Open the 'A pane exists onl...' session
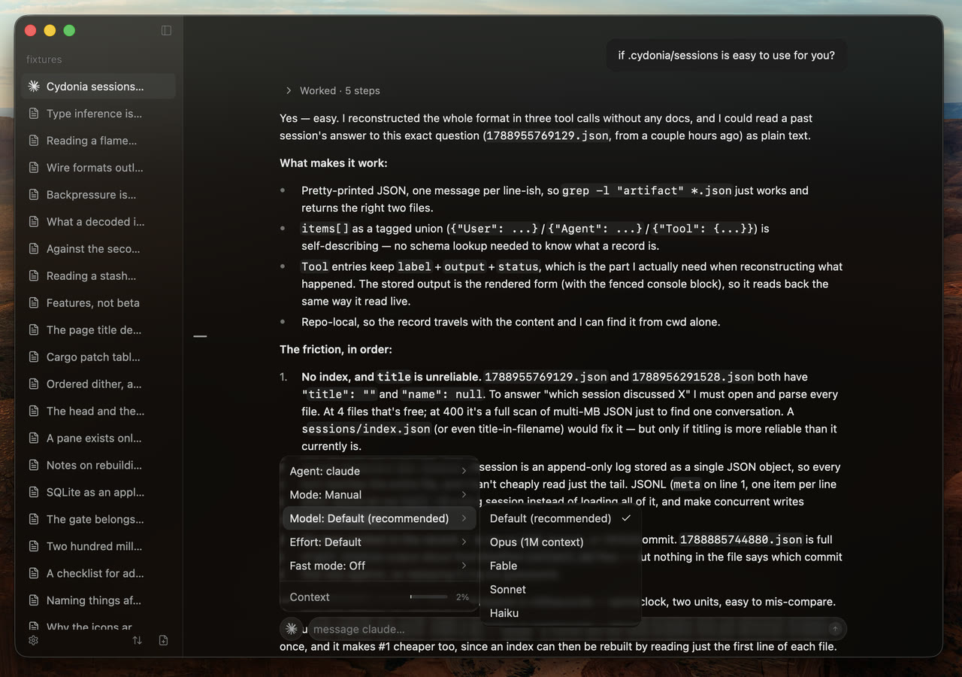The width and height of the screenshot is (962, 677). pos(98,439)
